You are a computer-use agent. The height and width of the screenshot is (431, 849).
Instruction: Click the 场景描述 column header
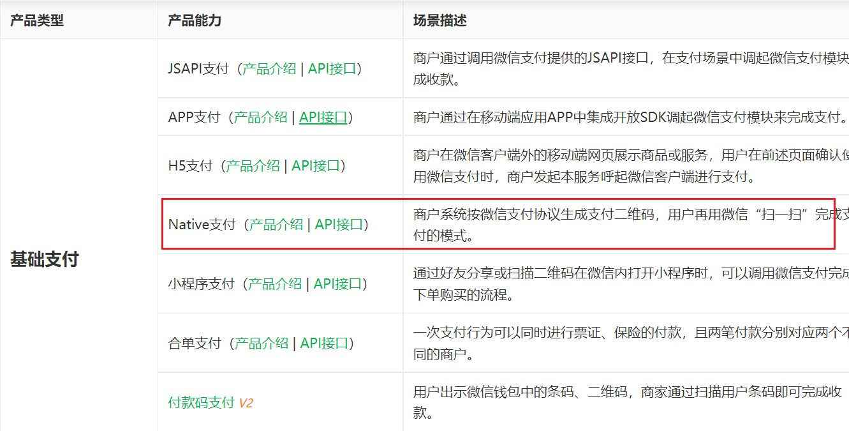(x=440, y=21)
